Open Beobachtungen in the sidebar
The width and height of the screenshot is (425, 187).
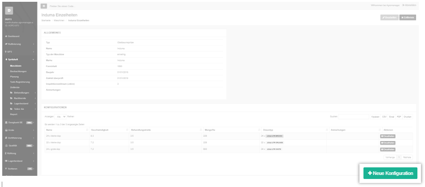point(18,71)
